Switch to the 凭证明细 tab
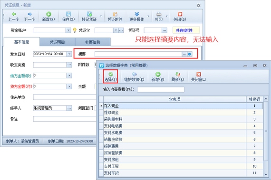The image size is (271, 180). [x=57, y=42]
